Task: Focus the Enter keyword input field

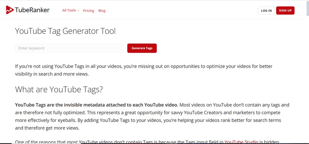Action: pyautogui.click(x=70, y=48)
